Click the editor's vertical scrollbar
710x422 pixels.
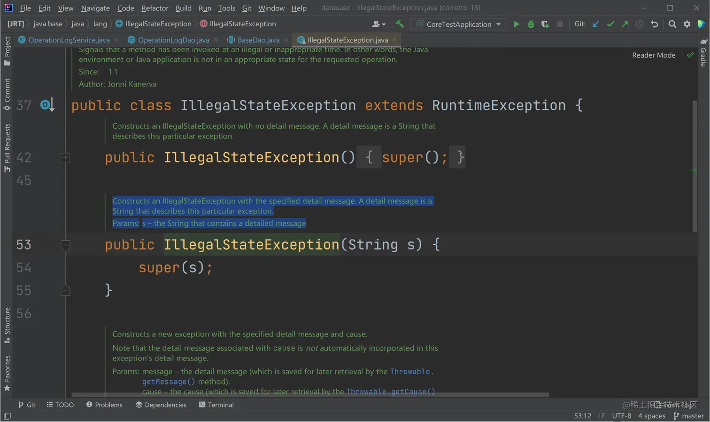(695, 166)
